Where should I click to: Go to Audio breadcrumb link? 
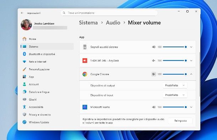[x=113, y=23]
